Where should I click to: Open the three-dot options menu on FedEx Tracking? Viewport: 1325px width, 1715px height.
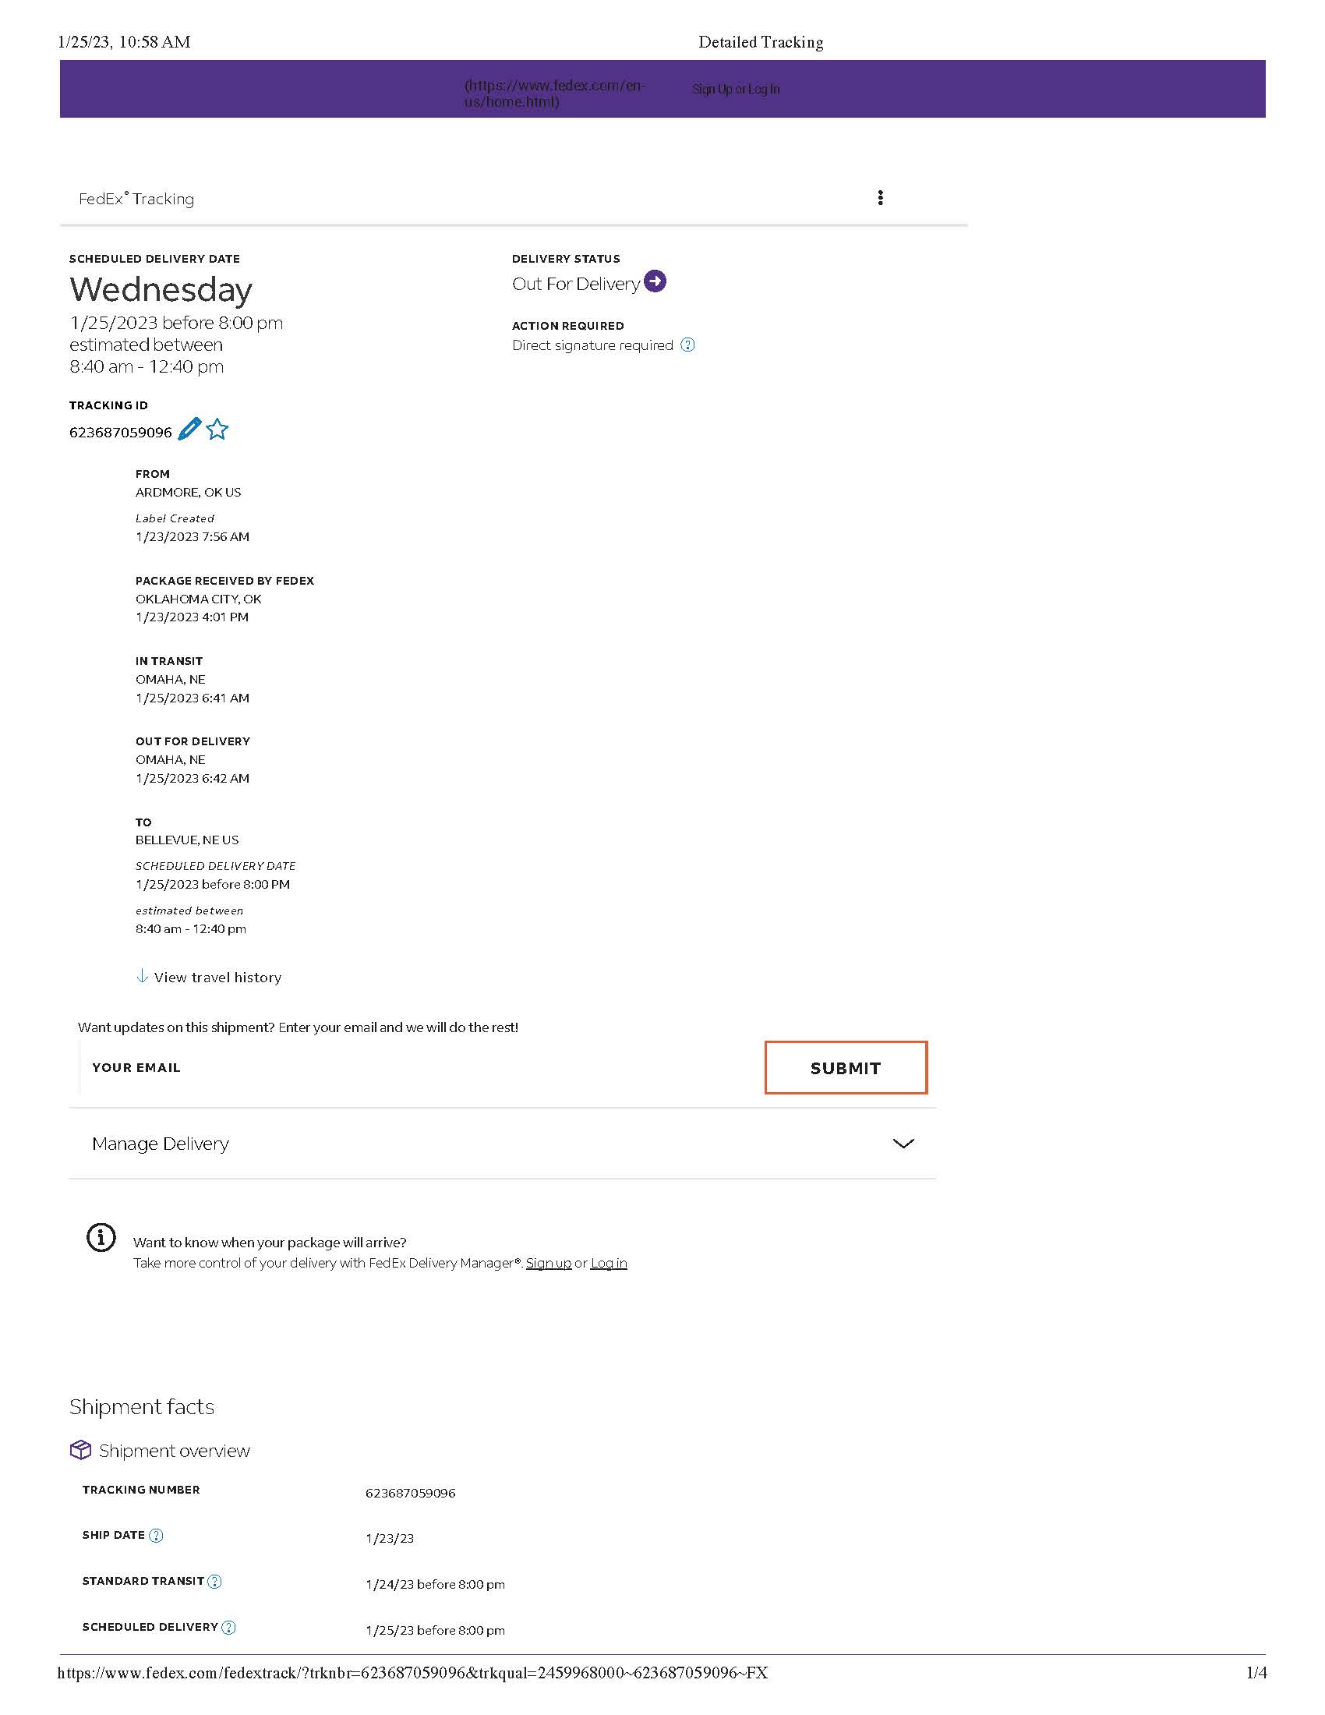882,198
